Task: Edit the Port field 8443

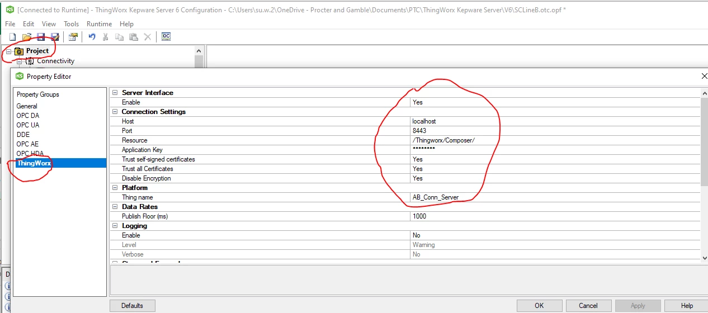Action: (x=555, y=131)
